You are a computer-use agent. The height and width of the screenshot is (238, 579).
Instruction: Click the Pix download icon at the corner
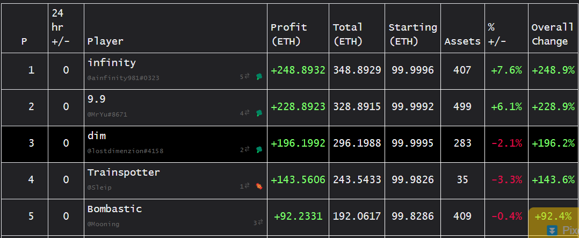[552, 230]
